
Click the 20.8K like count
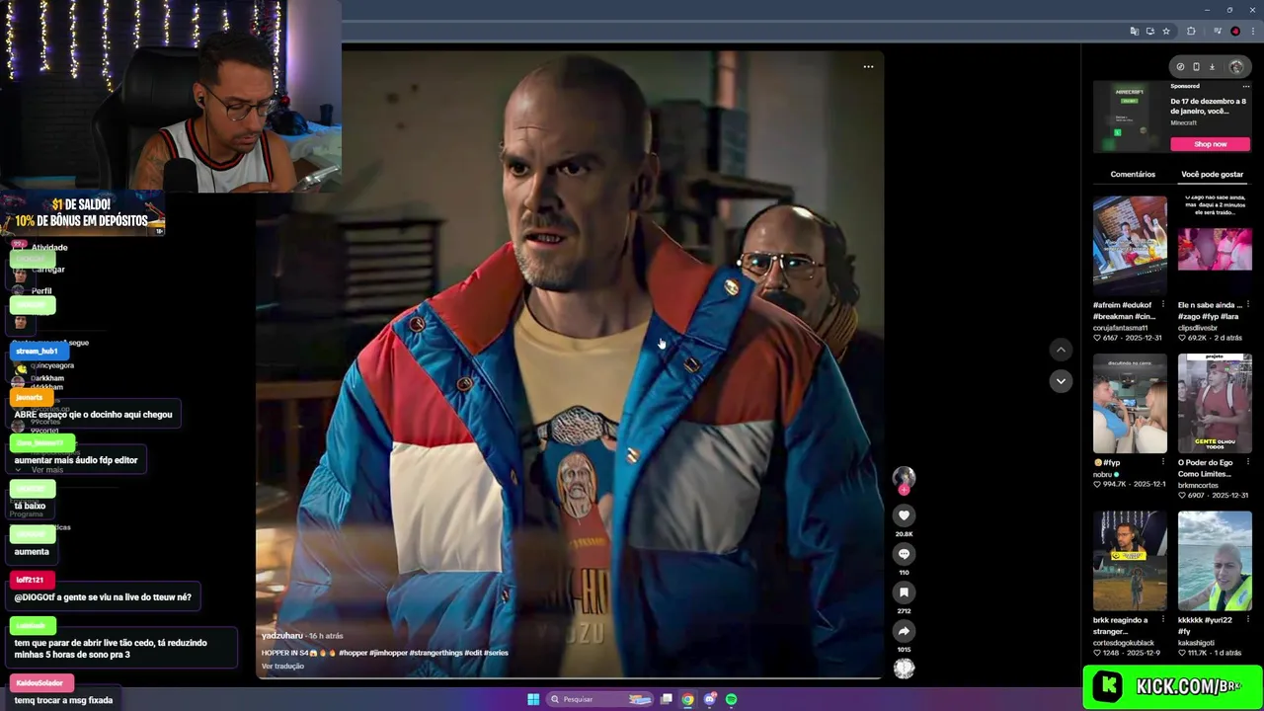pos(904,534)
